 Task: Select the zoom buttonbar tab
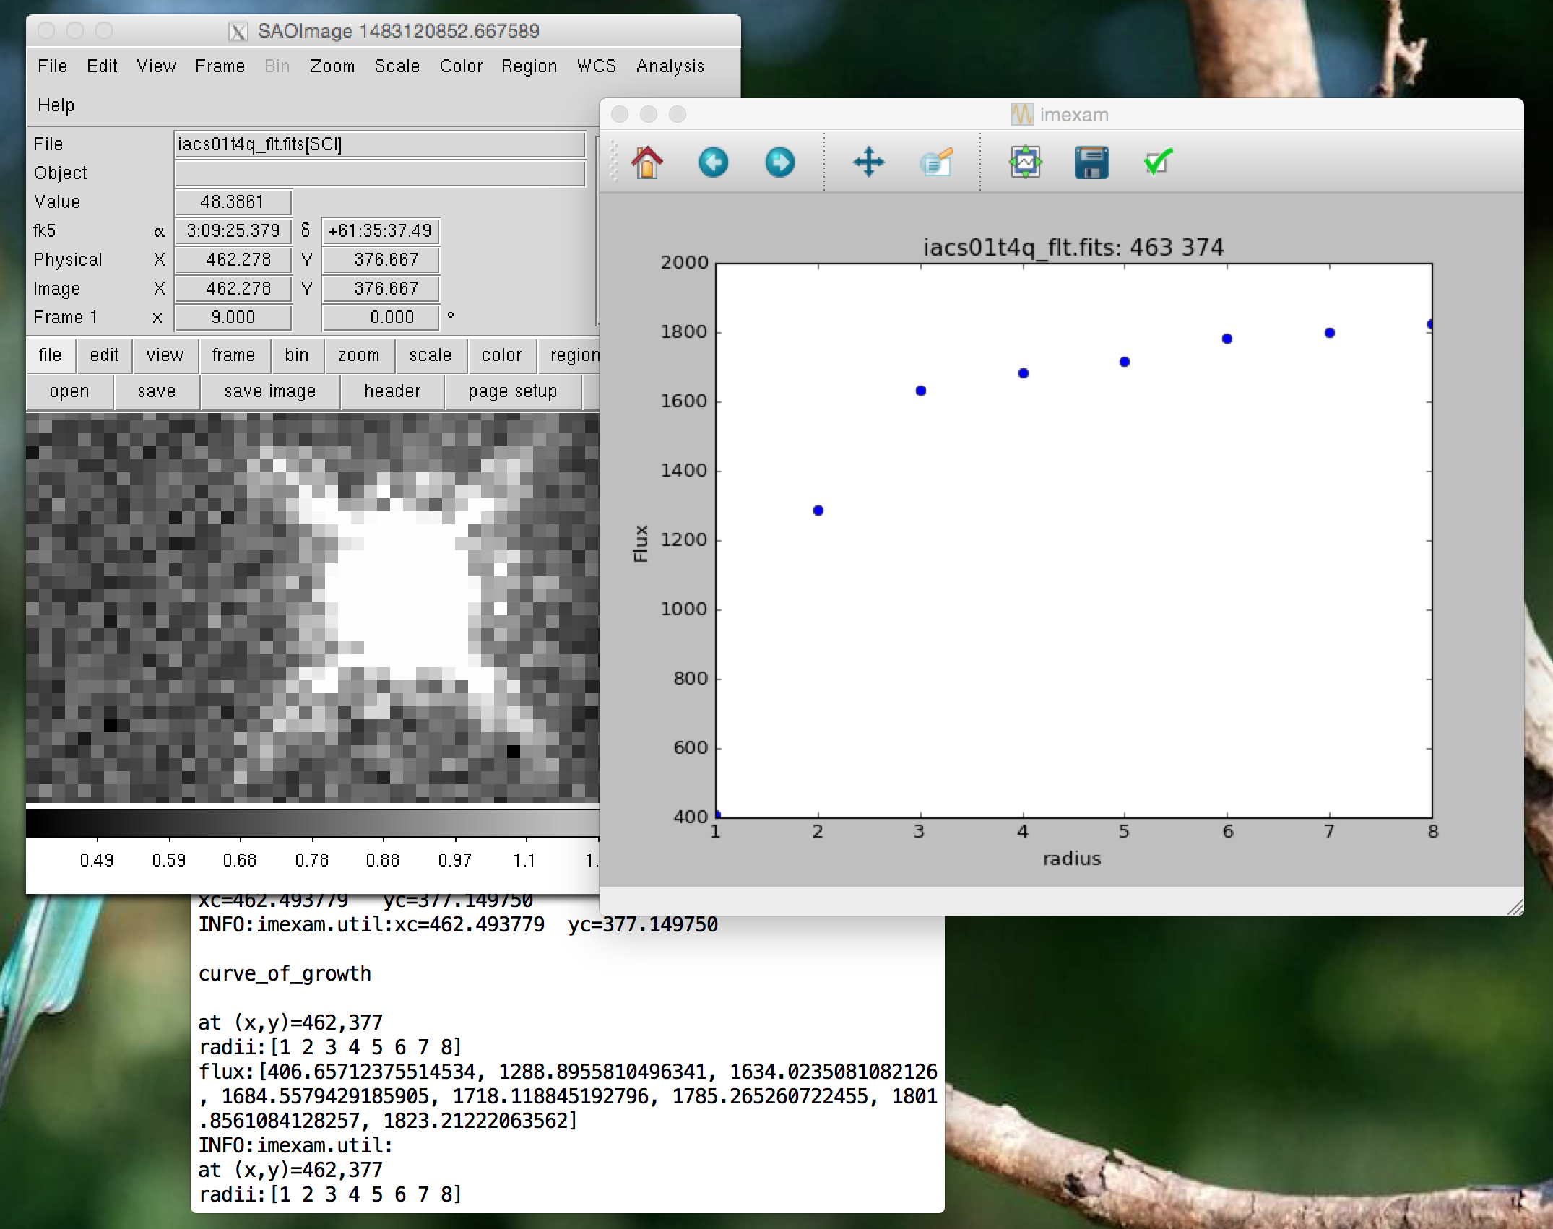click(x=358, y=355)
